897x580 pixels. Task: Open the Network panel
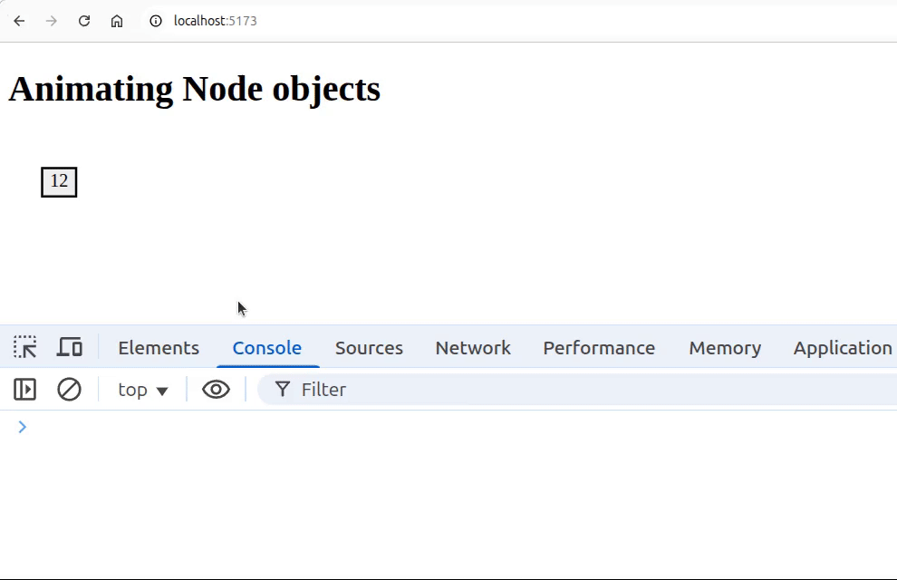tap(473, 347)
